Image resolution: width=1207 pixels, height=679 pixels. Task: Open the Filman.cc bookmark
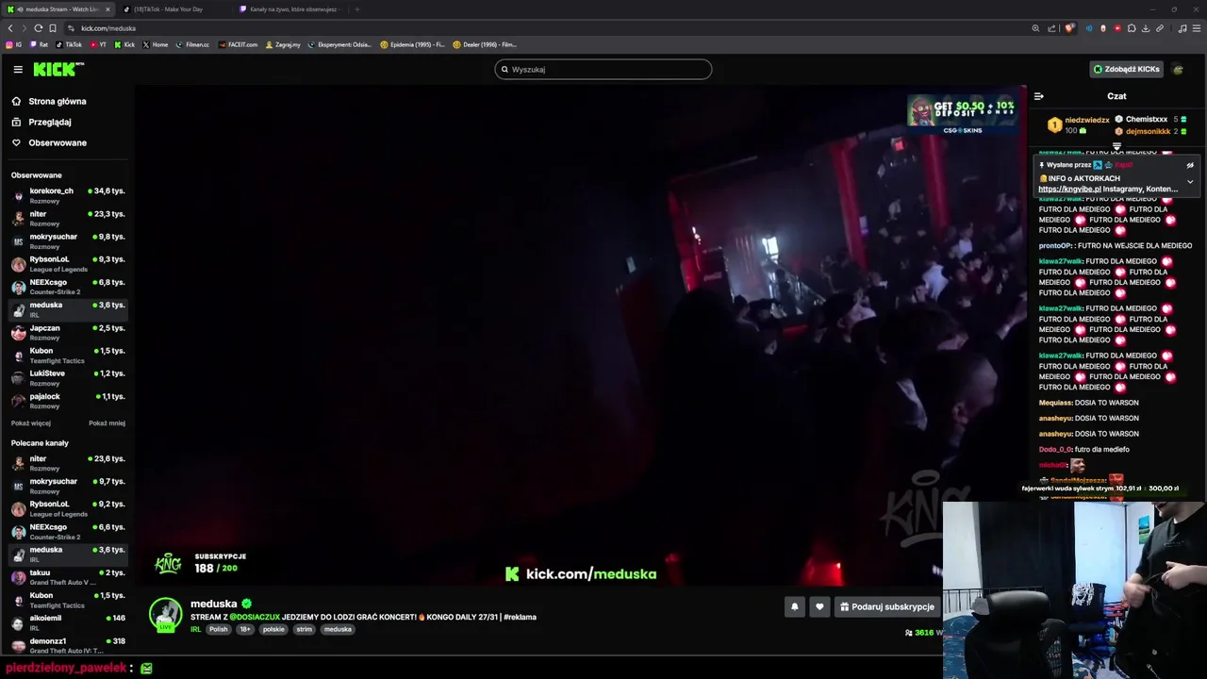[193, 44]
